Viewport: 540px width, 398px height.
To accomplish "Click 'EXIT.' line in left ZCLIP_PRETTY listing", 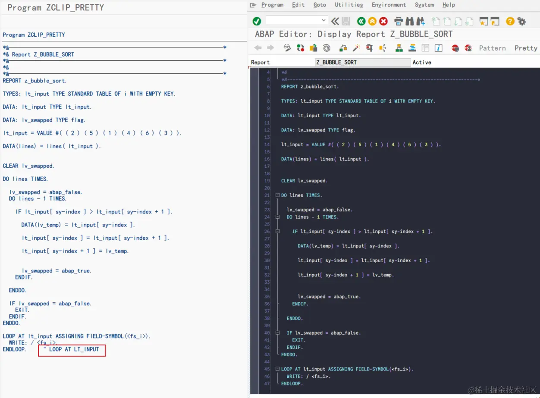I will pyautogui.click(x=22, y=310).
